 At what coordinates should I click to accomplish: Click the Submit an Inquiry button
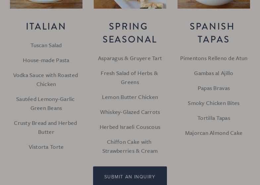pos(130,176)
